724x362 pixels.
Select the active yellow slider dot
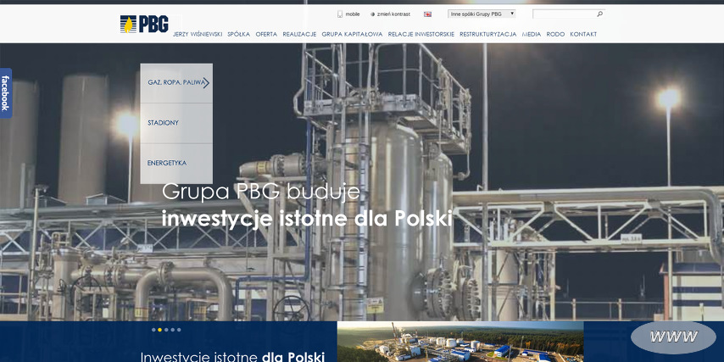coord(159,330)
